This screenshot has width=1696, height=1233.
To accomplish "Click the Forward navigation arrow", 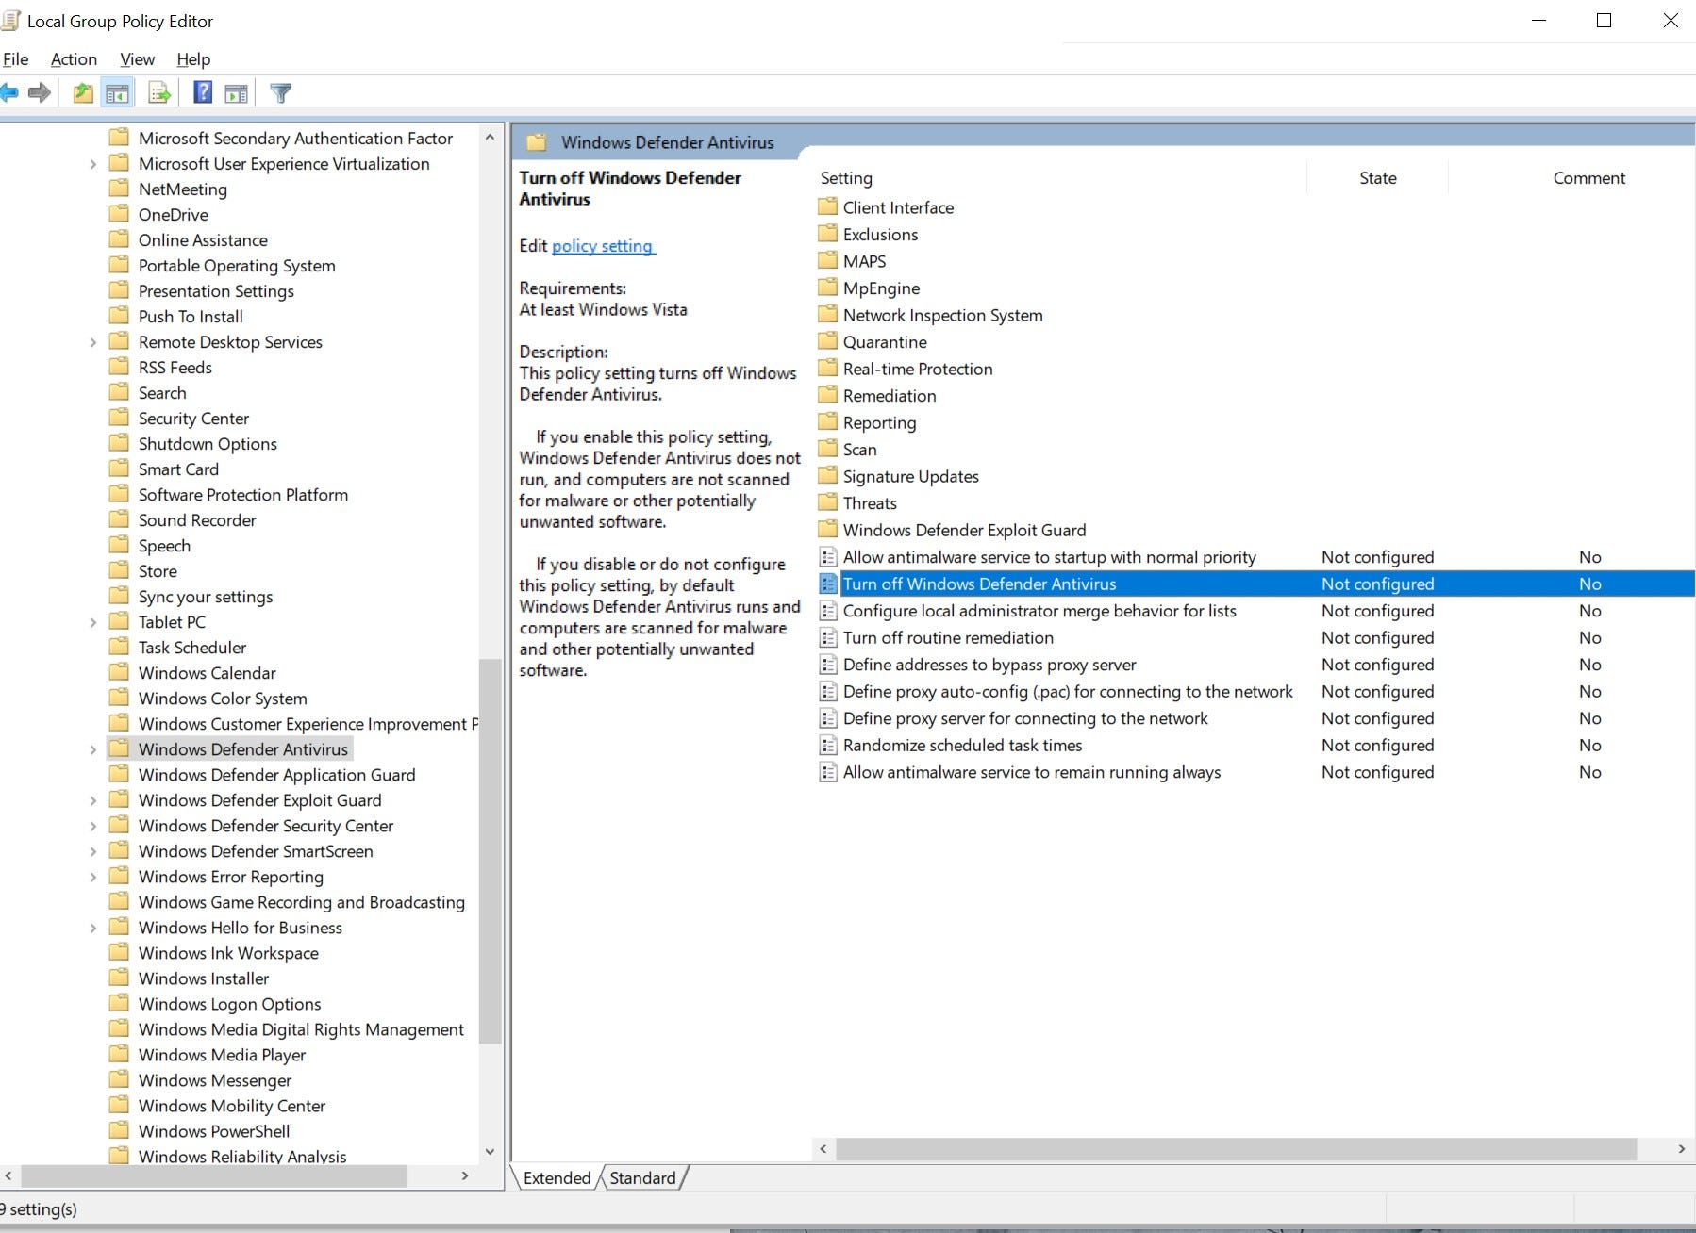I will pyautogui.click(x=39, y=91).
